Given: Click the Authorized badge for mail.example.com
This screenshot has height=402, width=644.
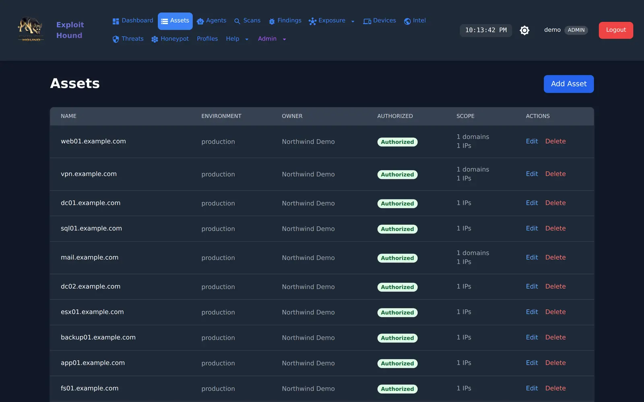Looking at the screenshot, I should (x=397, y=258).
